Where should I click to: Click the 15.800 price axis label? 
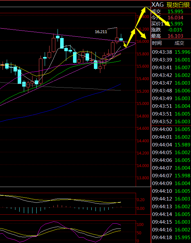[143, 54]
